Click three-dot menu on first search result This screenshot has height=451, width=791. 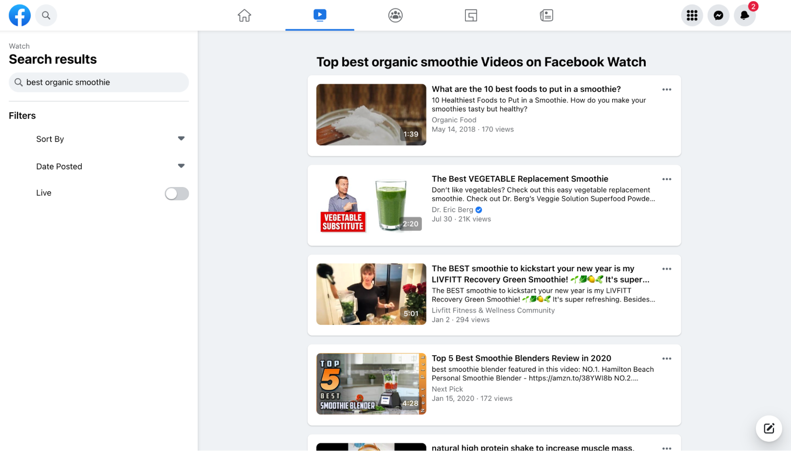click(x=667, y=89)
